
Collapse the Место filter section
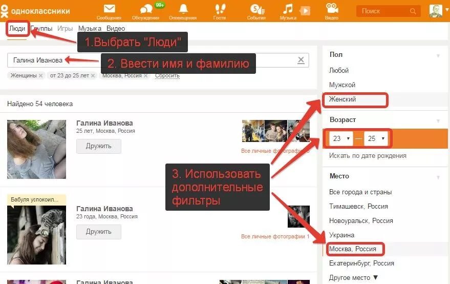(x=438, y=177)
